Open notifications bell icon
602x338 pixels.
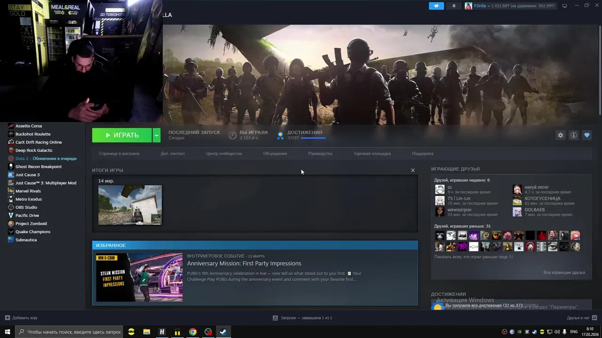(x=454, y=6)
